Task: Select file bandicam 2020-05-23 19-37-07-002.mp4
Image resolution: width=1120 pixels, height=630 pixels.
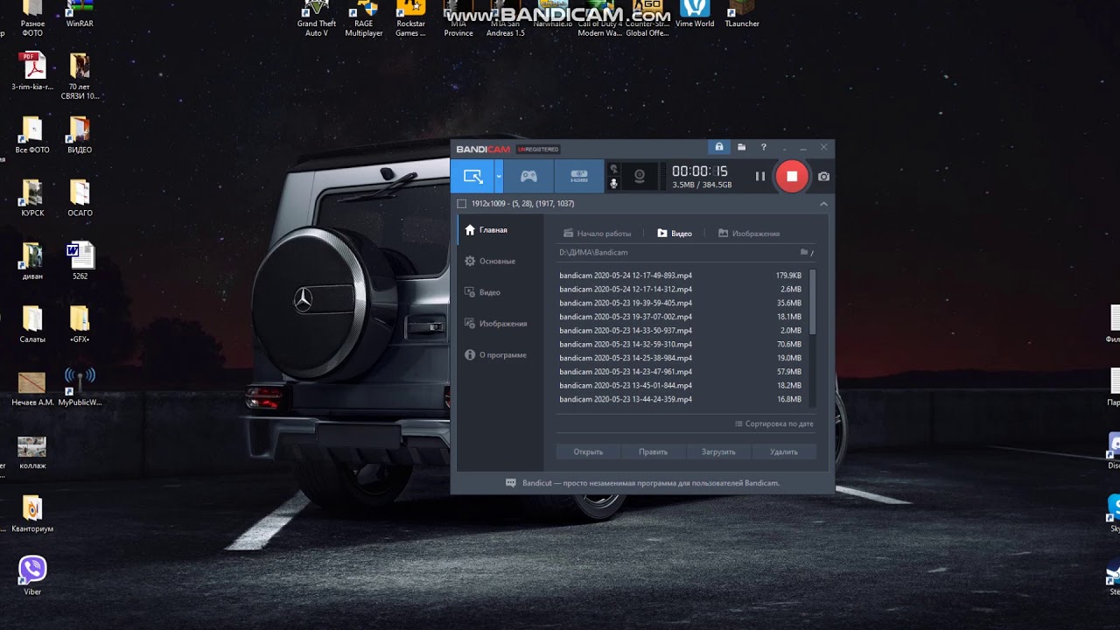Action: pyautogui.click(x=682, y=317)
